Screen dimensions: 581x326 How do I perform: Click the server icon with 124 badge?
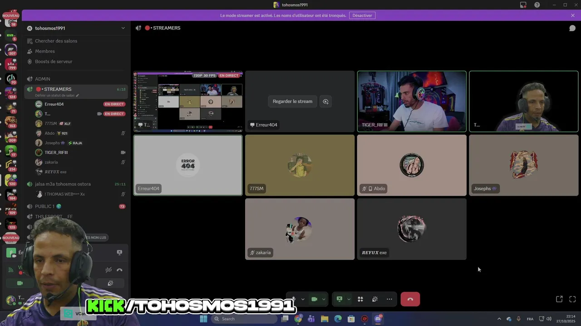(x=11, y=93)
